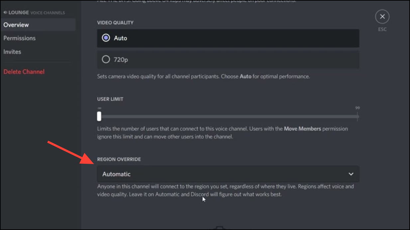Click Delete Channel in the sidebar
Screen dimensions: 410x230
pos(24,72)
